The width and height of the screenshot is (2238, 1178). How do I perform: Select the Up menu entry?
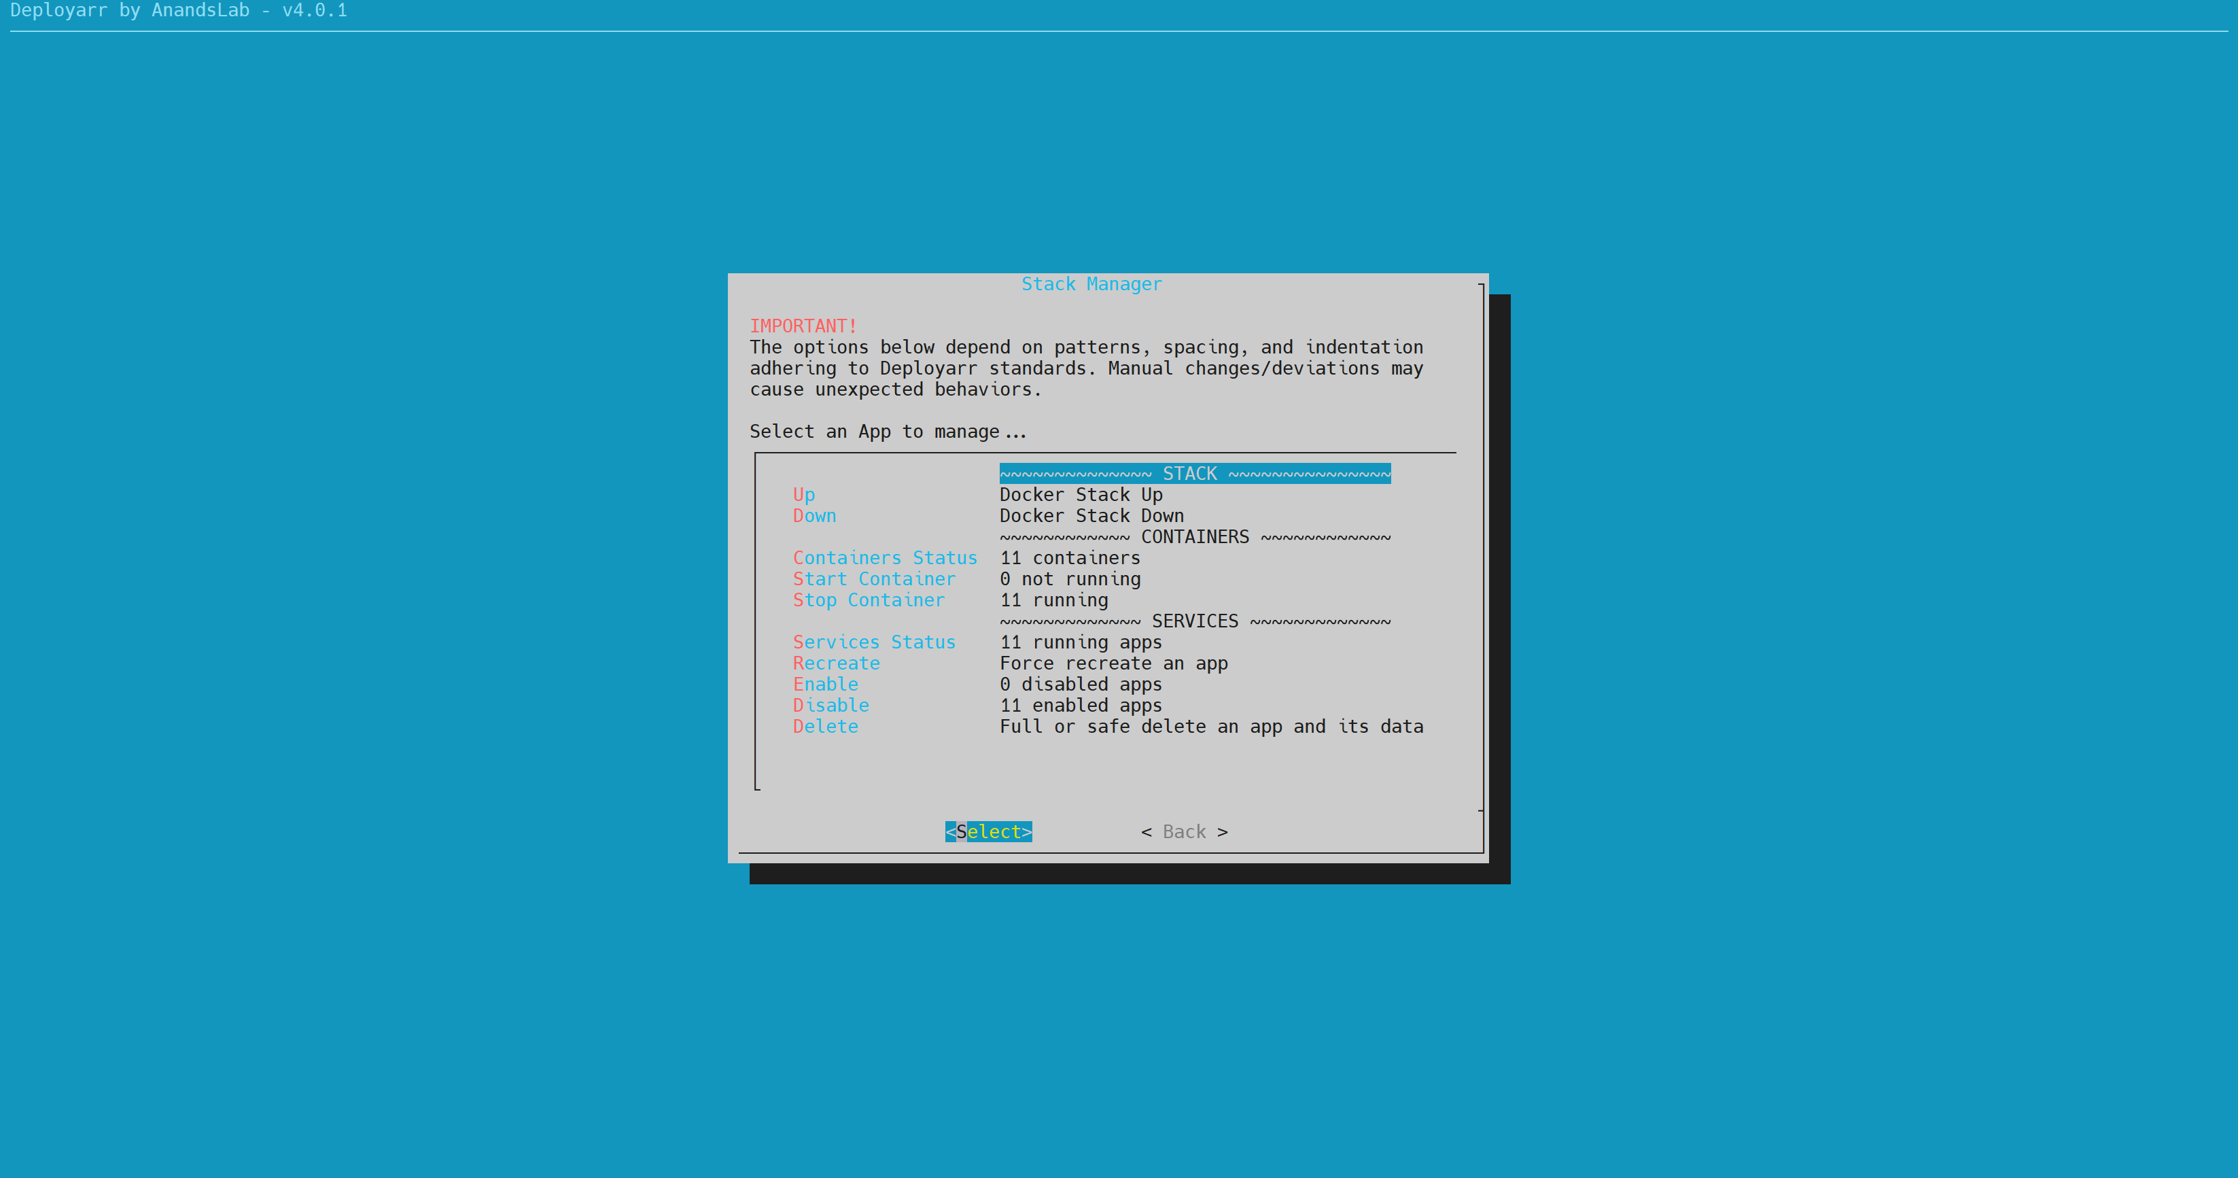(803, 494)
